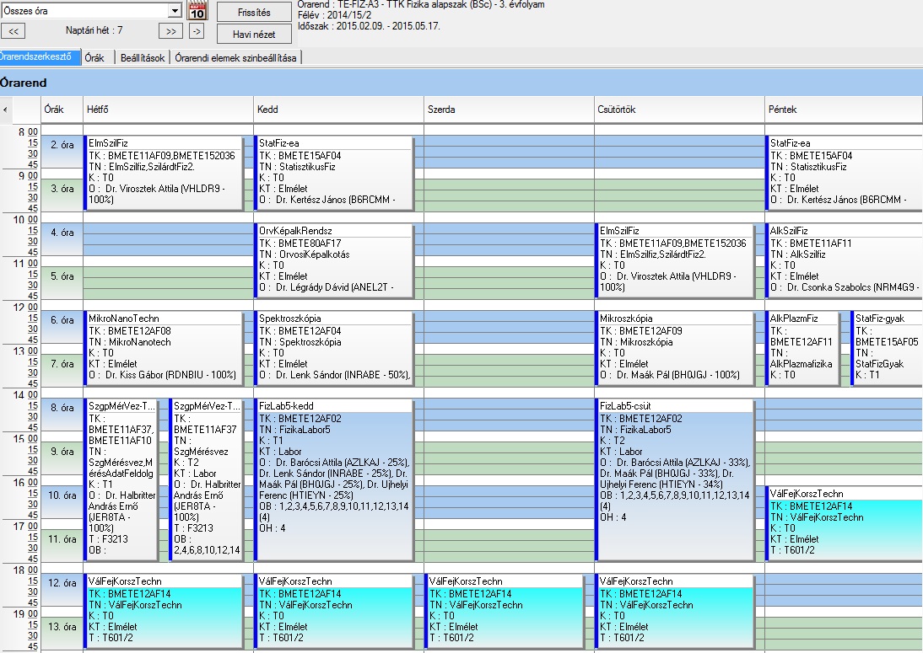Select the Kedd column header
Viewport: 923px width, 653px height.
pos(338,110)
